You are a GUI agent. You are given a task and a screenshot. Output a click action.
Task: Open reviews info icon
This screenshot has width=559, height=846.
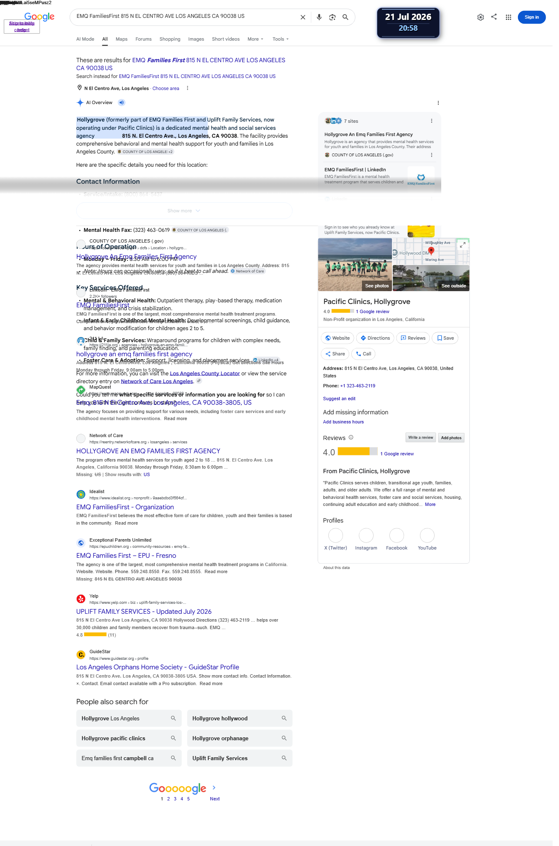click(351, 438)
